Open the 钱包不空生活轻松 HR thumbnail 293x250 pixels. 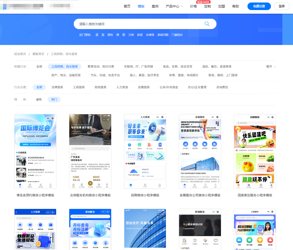[35, 229]
